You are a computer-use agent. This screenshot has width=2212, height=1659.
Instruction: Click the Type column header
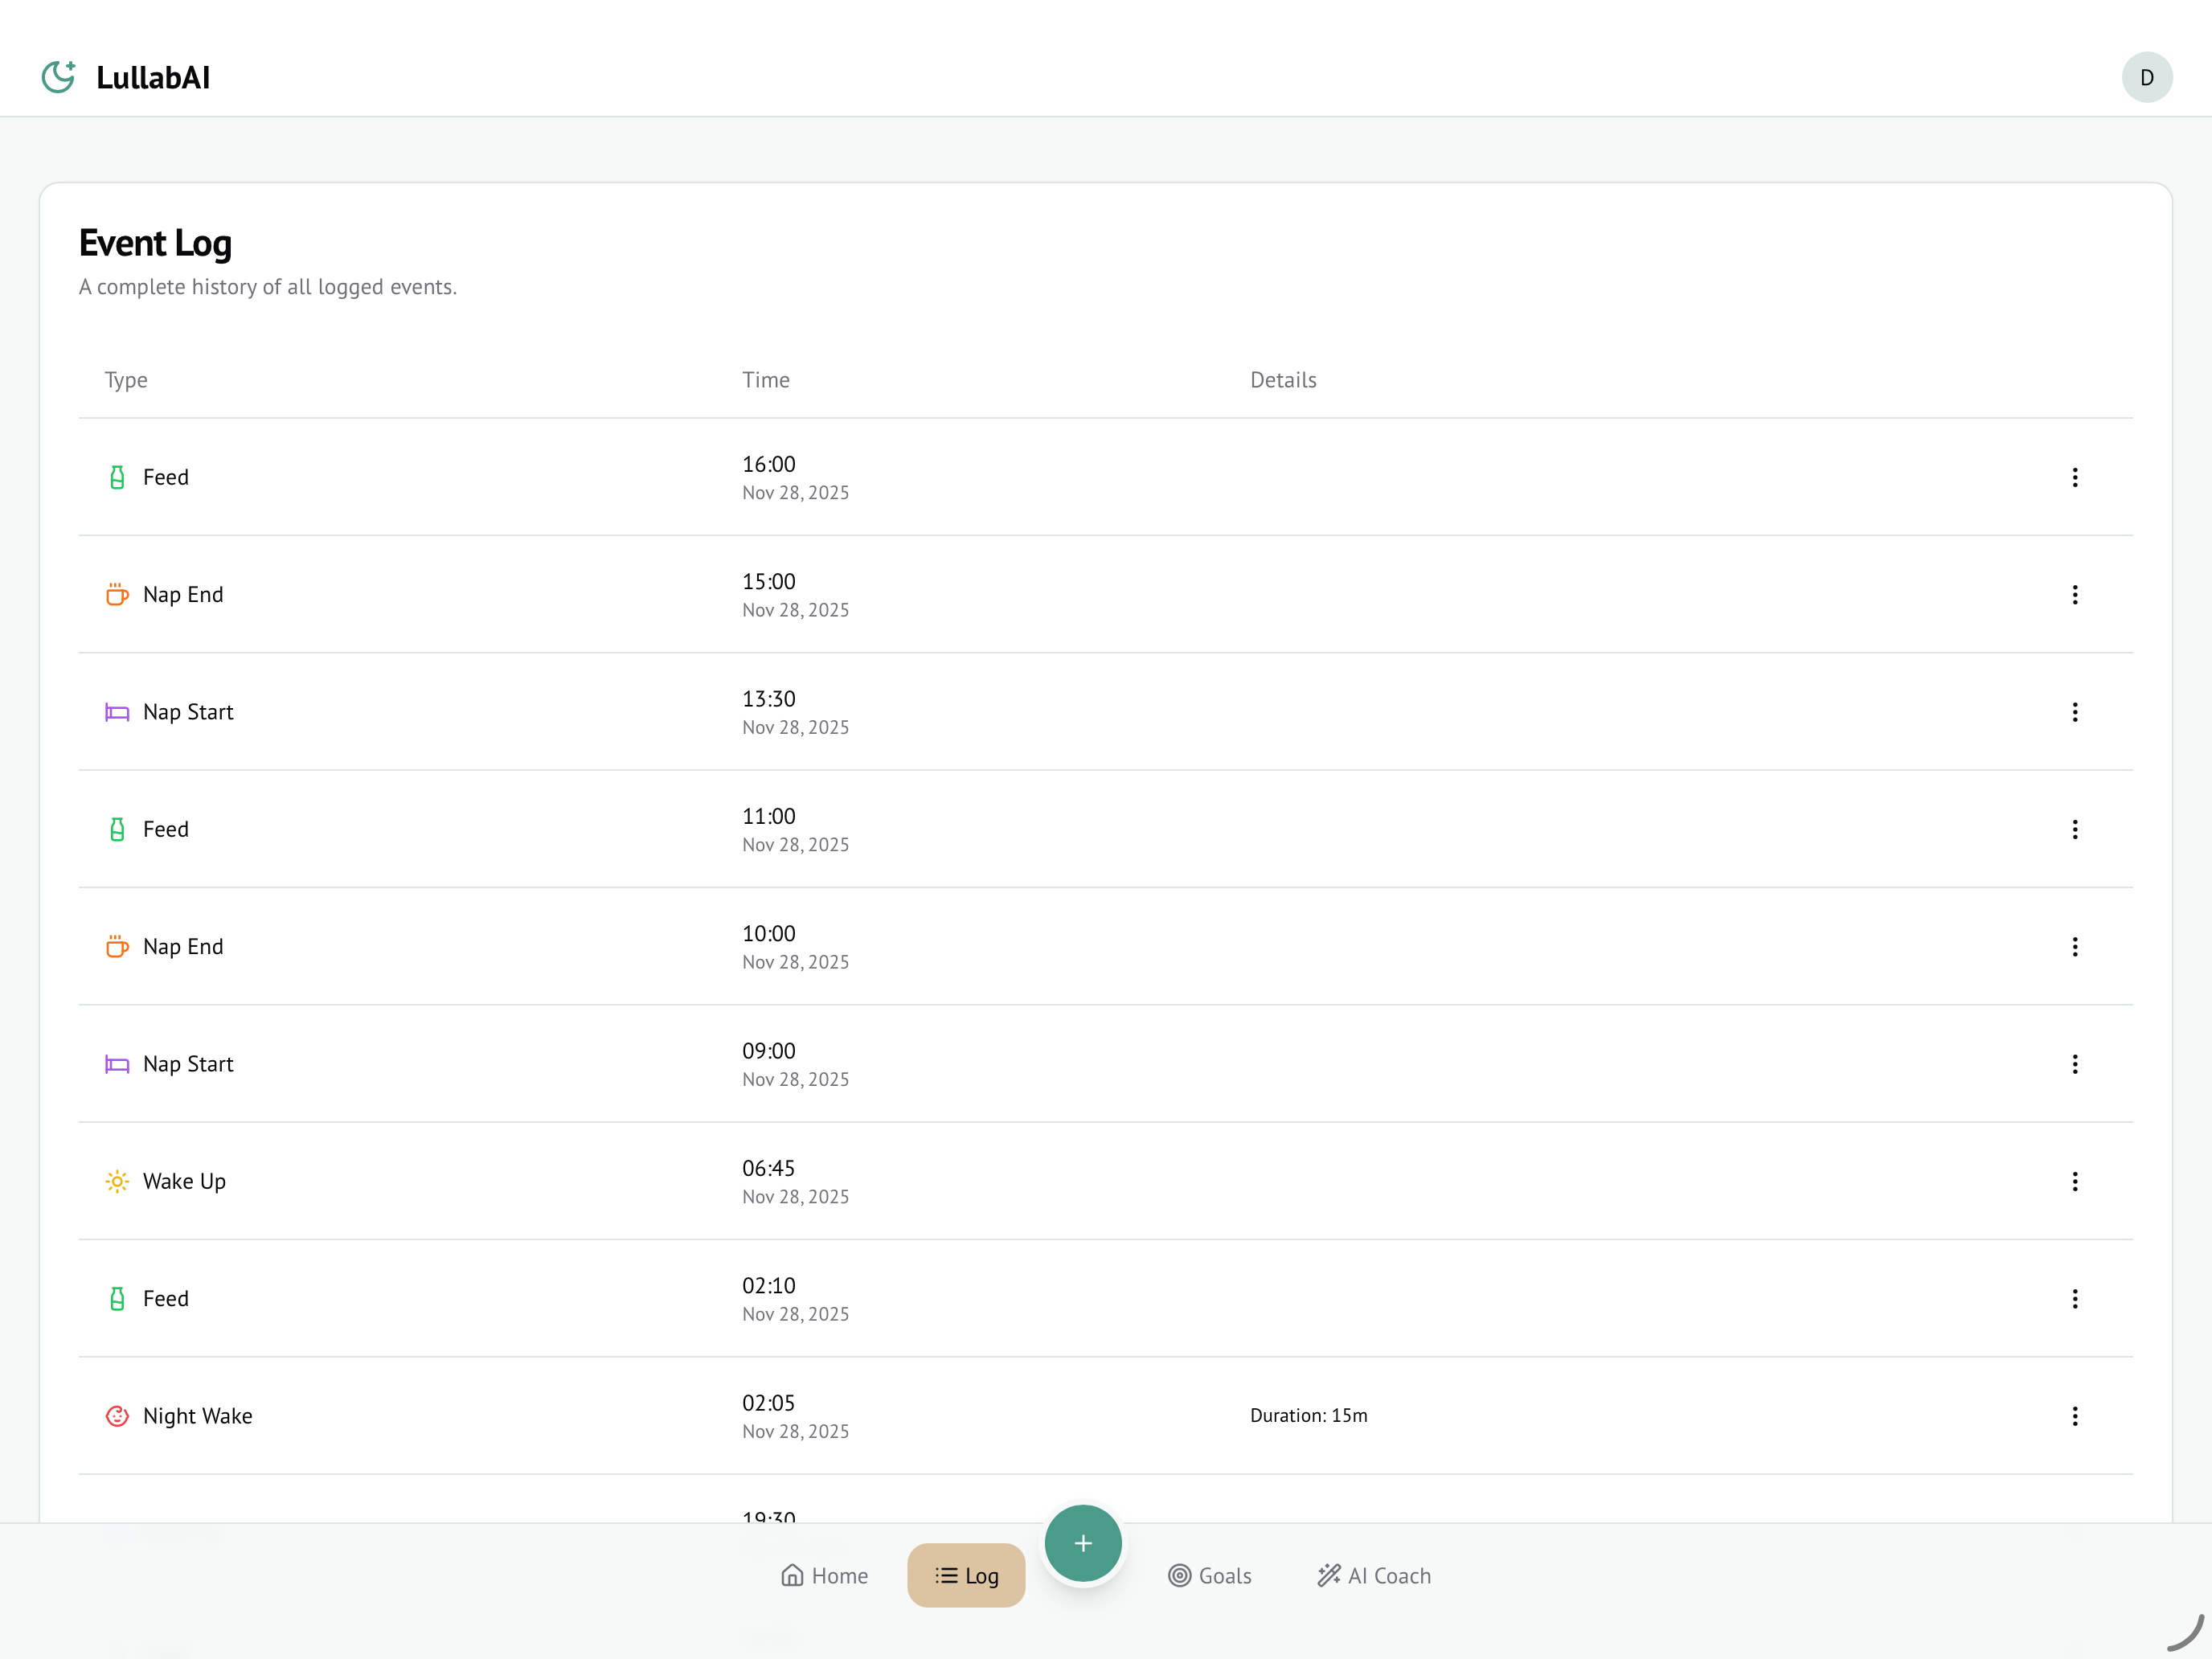[x=126, y=380]
